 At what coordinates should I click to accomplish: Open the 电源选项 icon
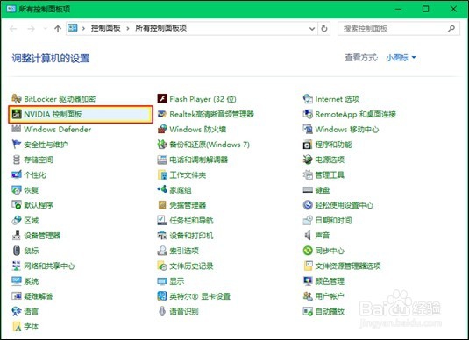click(x=308, y=159)
